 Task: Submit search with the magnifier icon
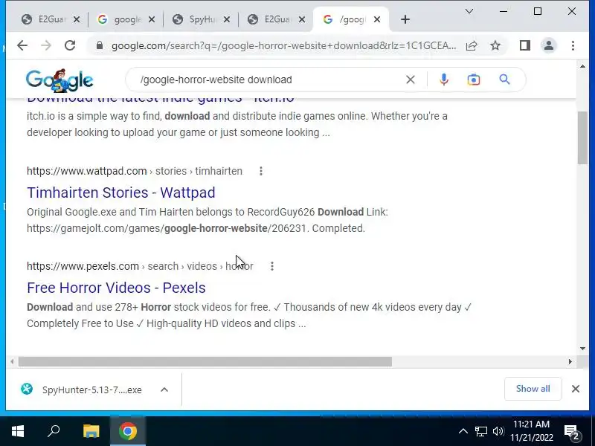pyautogui.click(x=504, y=80)
